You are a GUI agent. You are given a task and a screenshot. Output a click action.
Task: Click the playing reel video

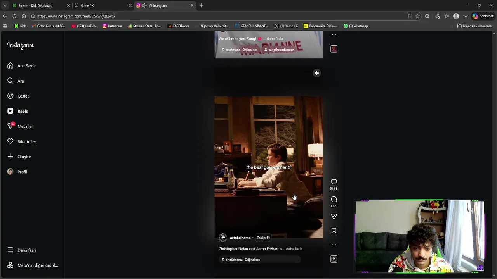click(269, 167)
